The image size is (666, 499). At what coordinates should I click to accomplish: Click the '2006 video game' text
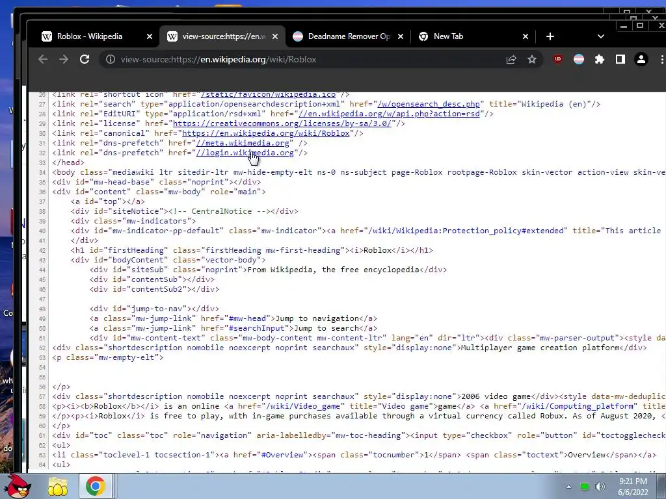pos(496,396)
